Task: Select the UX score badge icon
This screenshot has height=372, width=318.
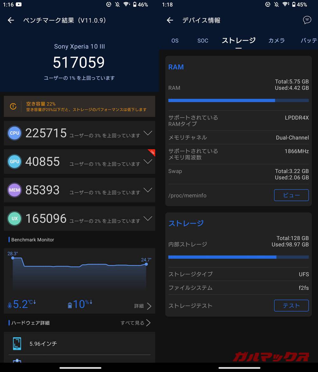Action: pos(14,218)
